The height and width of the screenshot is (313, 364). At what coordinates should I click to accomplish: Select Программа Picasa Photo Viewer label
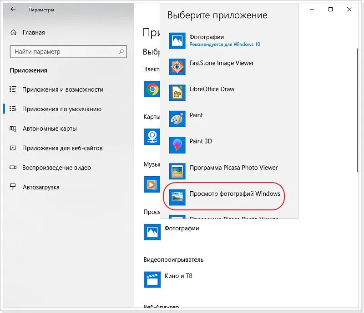click(233, 168)
